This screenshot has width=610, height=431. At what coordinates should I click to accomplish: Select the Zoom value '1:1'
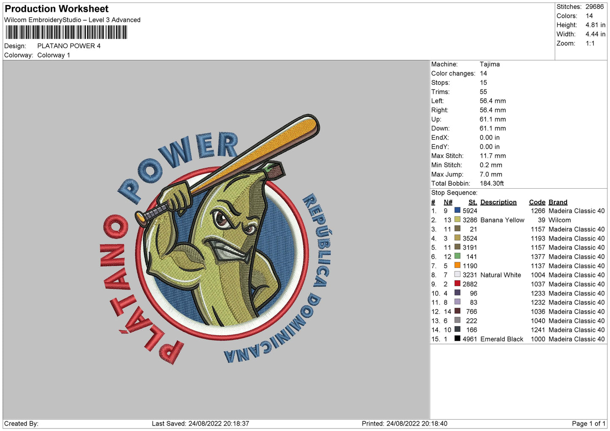tap(590, 43)
